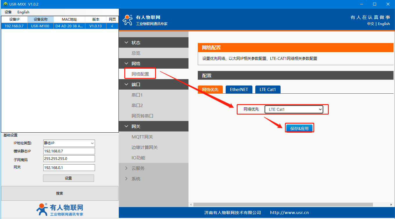The image size is (395, 219).
Task: Open the 设备 menu
Action: [8, 12]
